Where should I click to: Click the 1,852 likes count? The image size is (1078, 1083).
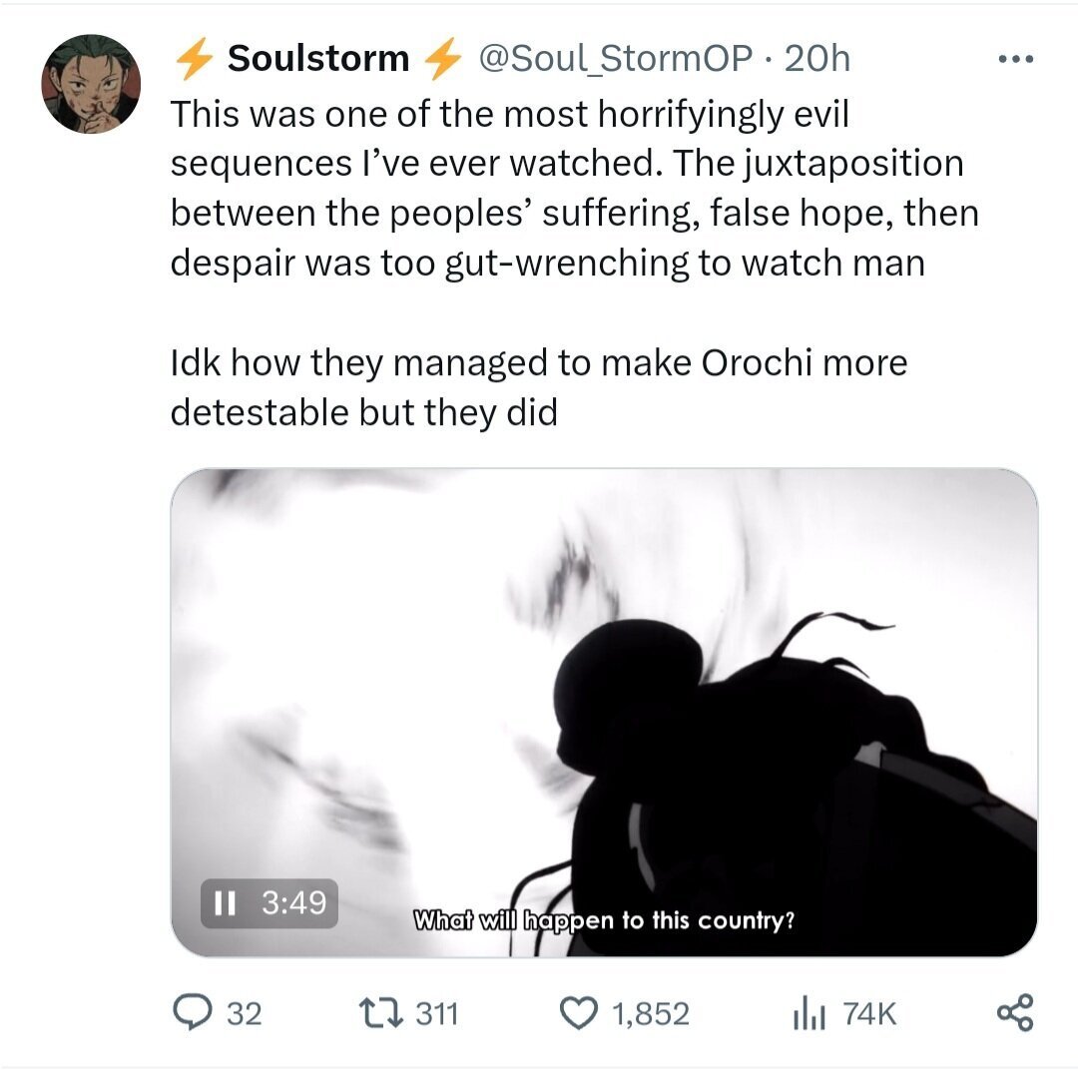[650, 1014]
